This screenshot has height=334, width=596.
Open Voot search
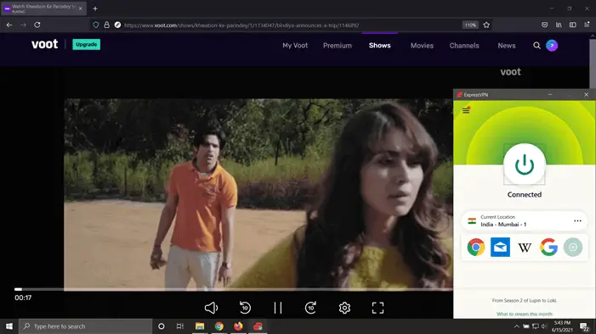536,46
